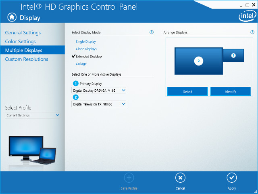The height and width of the screenshot is (194, 258).
Task: Select display 1 in the arrangement
Action: 233,56
